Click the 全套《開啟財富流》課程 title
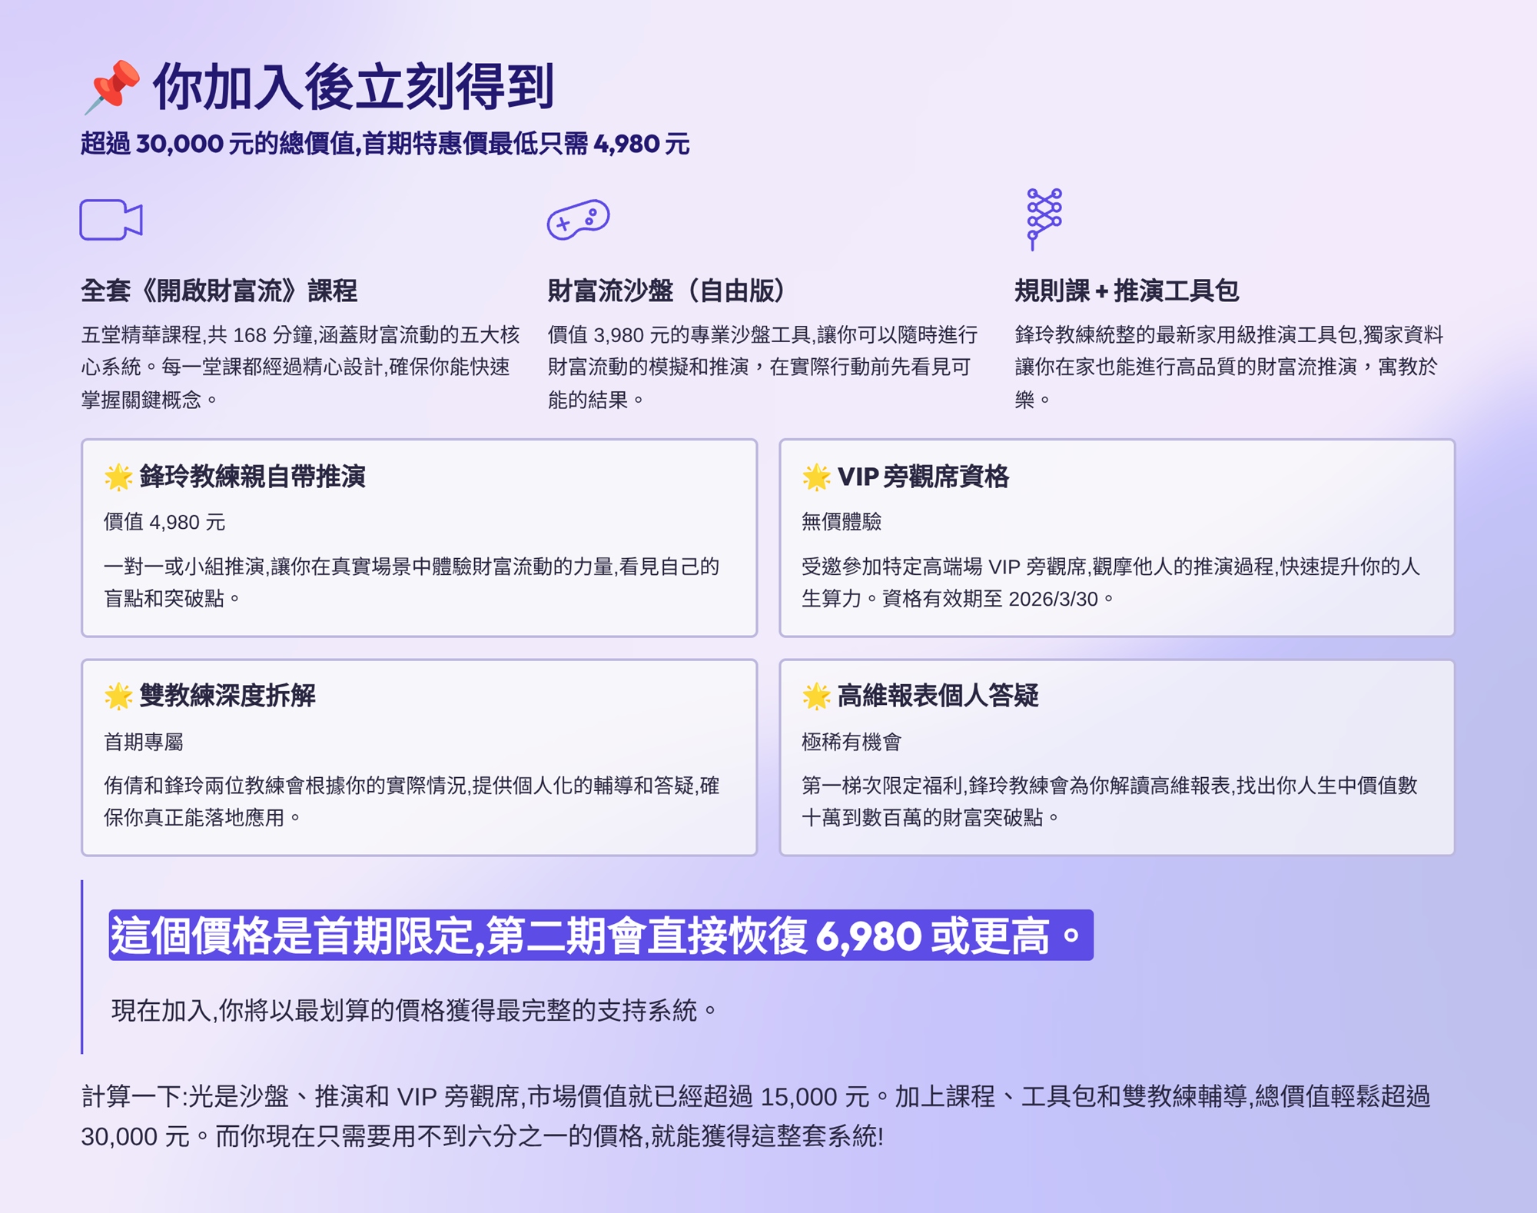The height and width of the screenshot is (1213, 1537). click(219, 291)
